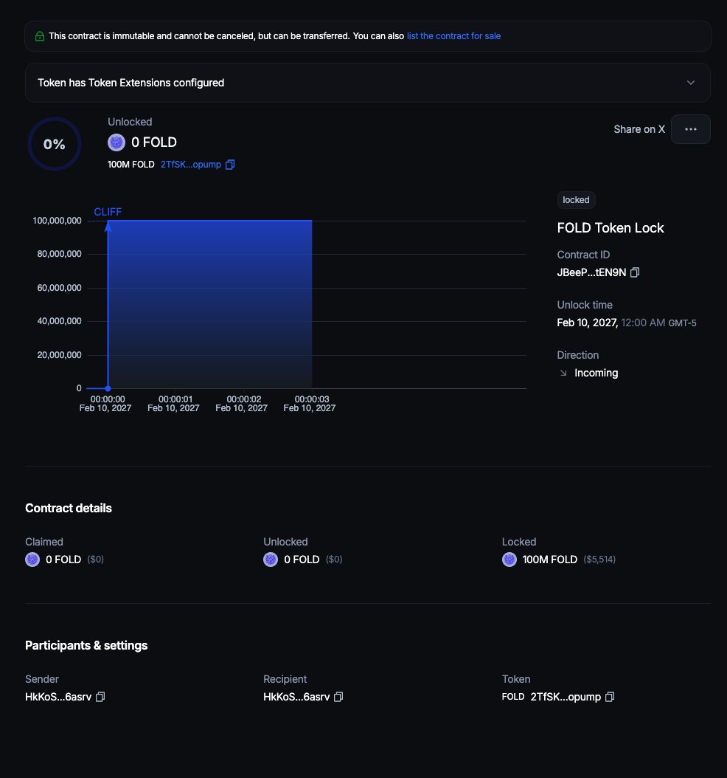Open the ellipsis options menu
Viewport: 727px width, 778px height.
pyautogui.click(x=690, y=128)
